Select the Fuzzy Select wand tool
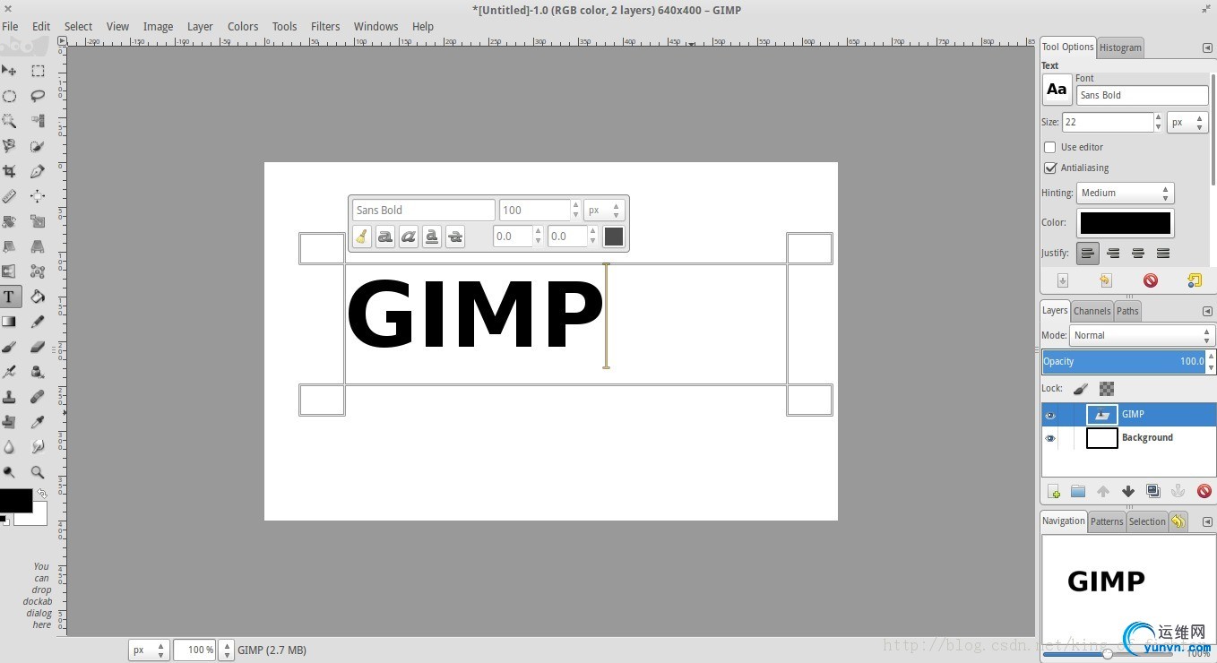The image size is (1217, 663). (x=9, y=121)
